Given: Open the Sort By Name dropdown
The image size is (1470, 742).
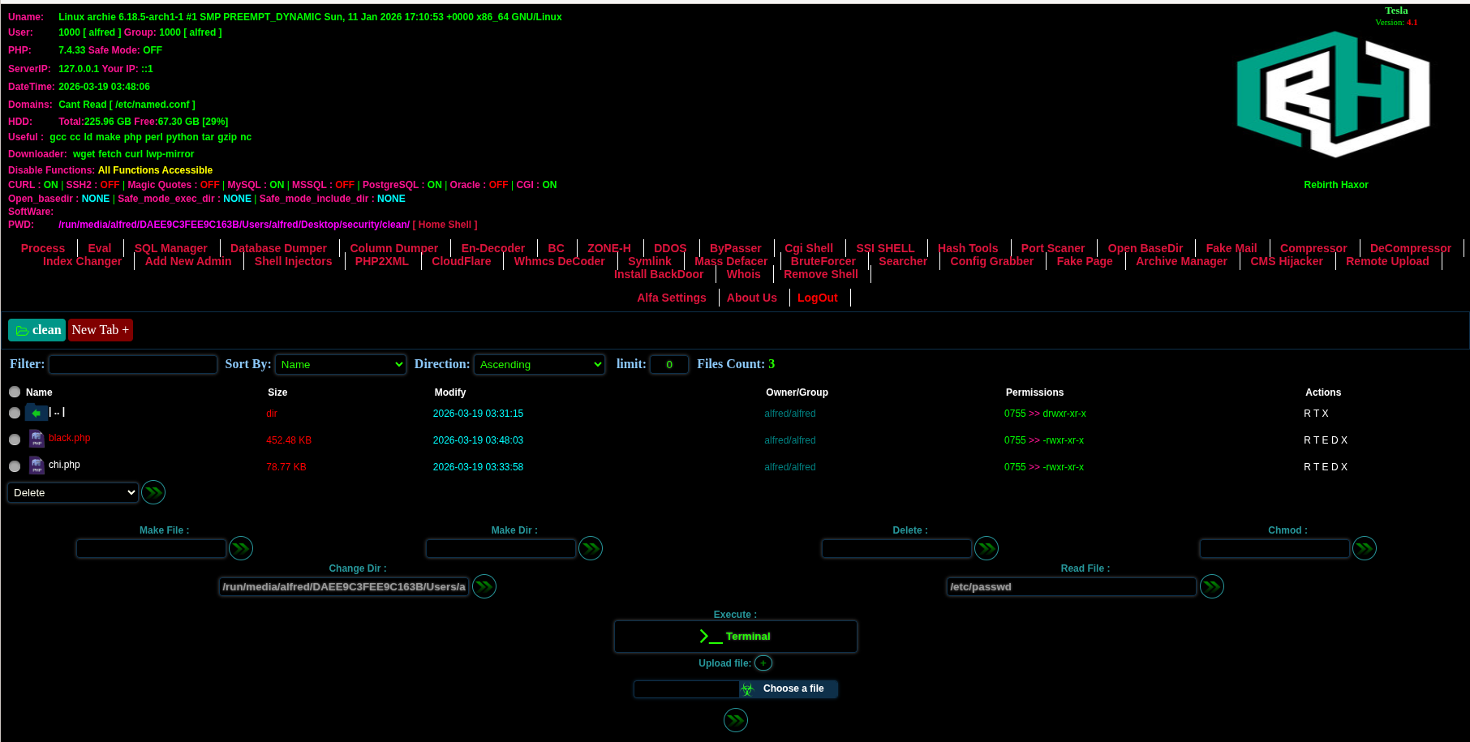Looking at the screenshot, I should click(341, 365).
